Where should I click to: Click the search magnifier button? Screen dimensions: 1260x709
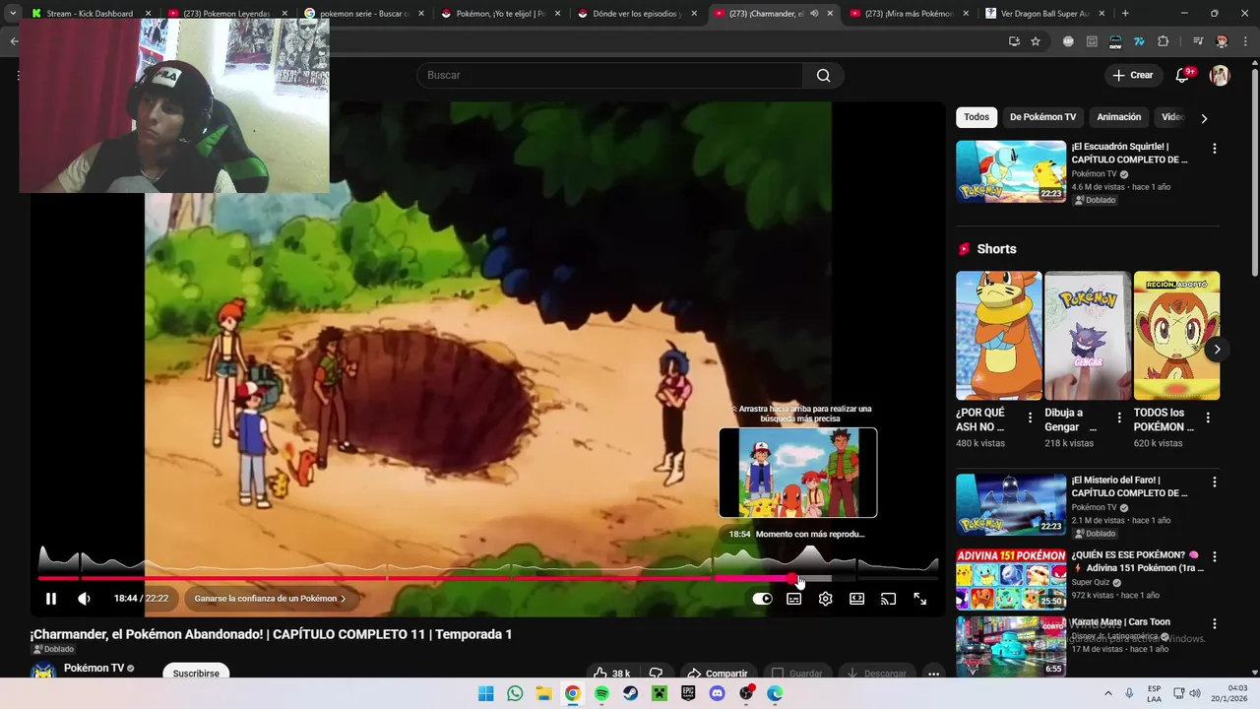coord(824,75)
